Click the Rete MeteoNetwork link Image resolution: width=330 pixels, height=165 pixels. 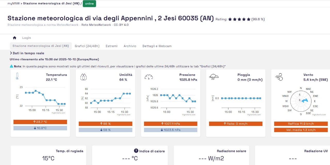96,25
